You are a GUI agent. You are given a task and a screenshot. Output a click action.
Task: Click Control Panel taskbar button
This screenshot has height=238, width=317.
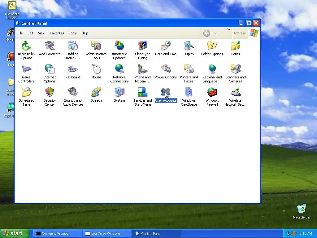pos(156,234)
